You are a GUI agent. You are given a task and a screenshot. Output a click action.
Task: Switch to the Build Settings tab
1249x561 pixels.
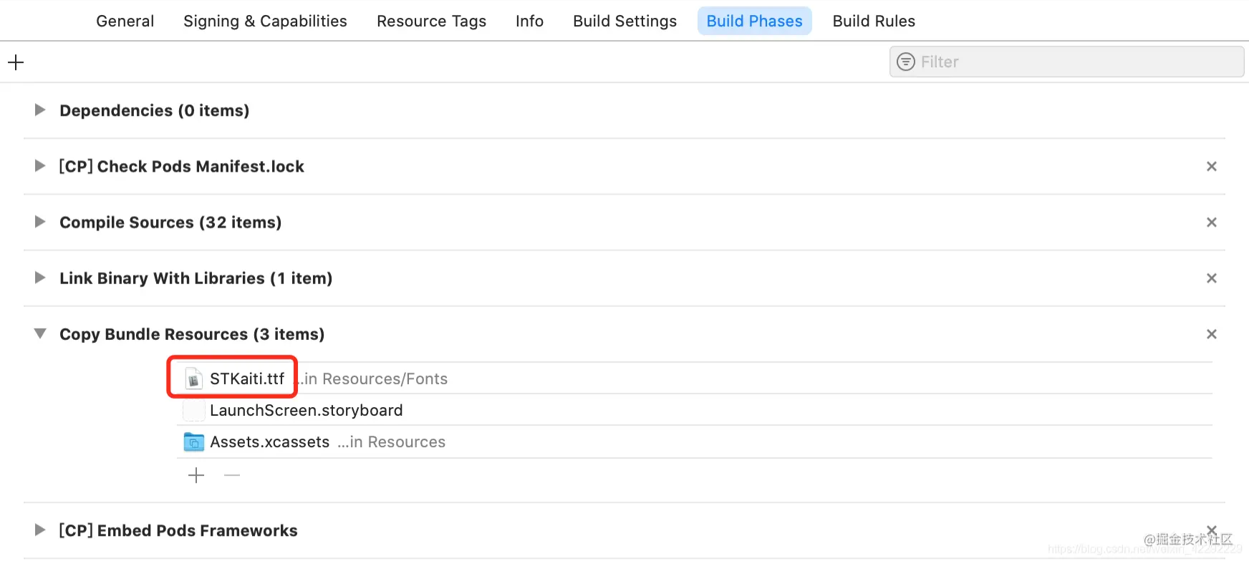pyautogui.click(x=624, y=21)
